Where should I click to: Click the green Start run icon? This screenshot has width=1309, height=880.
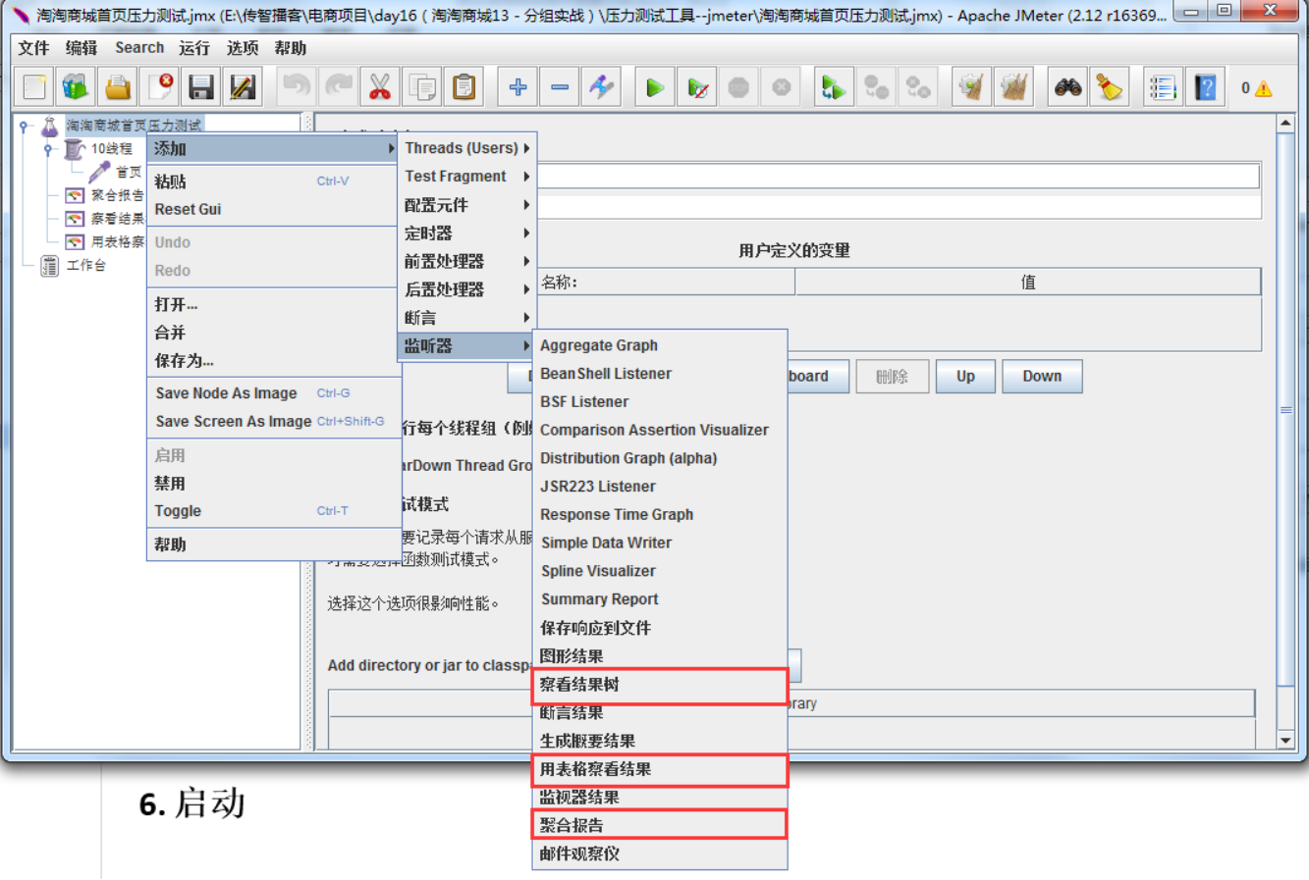pos(654,87)
